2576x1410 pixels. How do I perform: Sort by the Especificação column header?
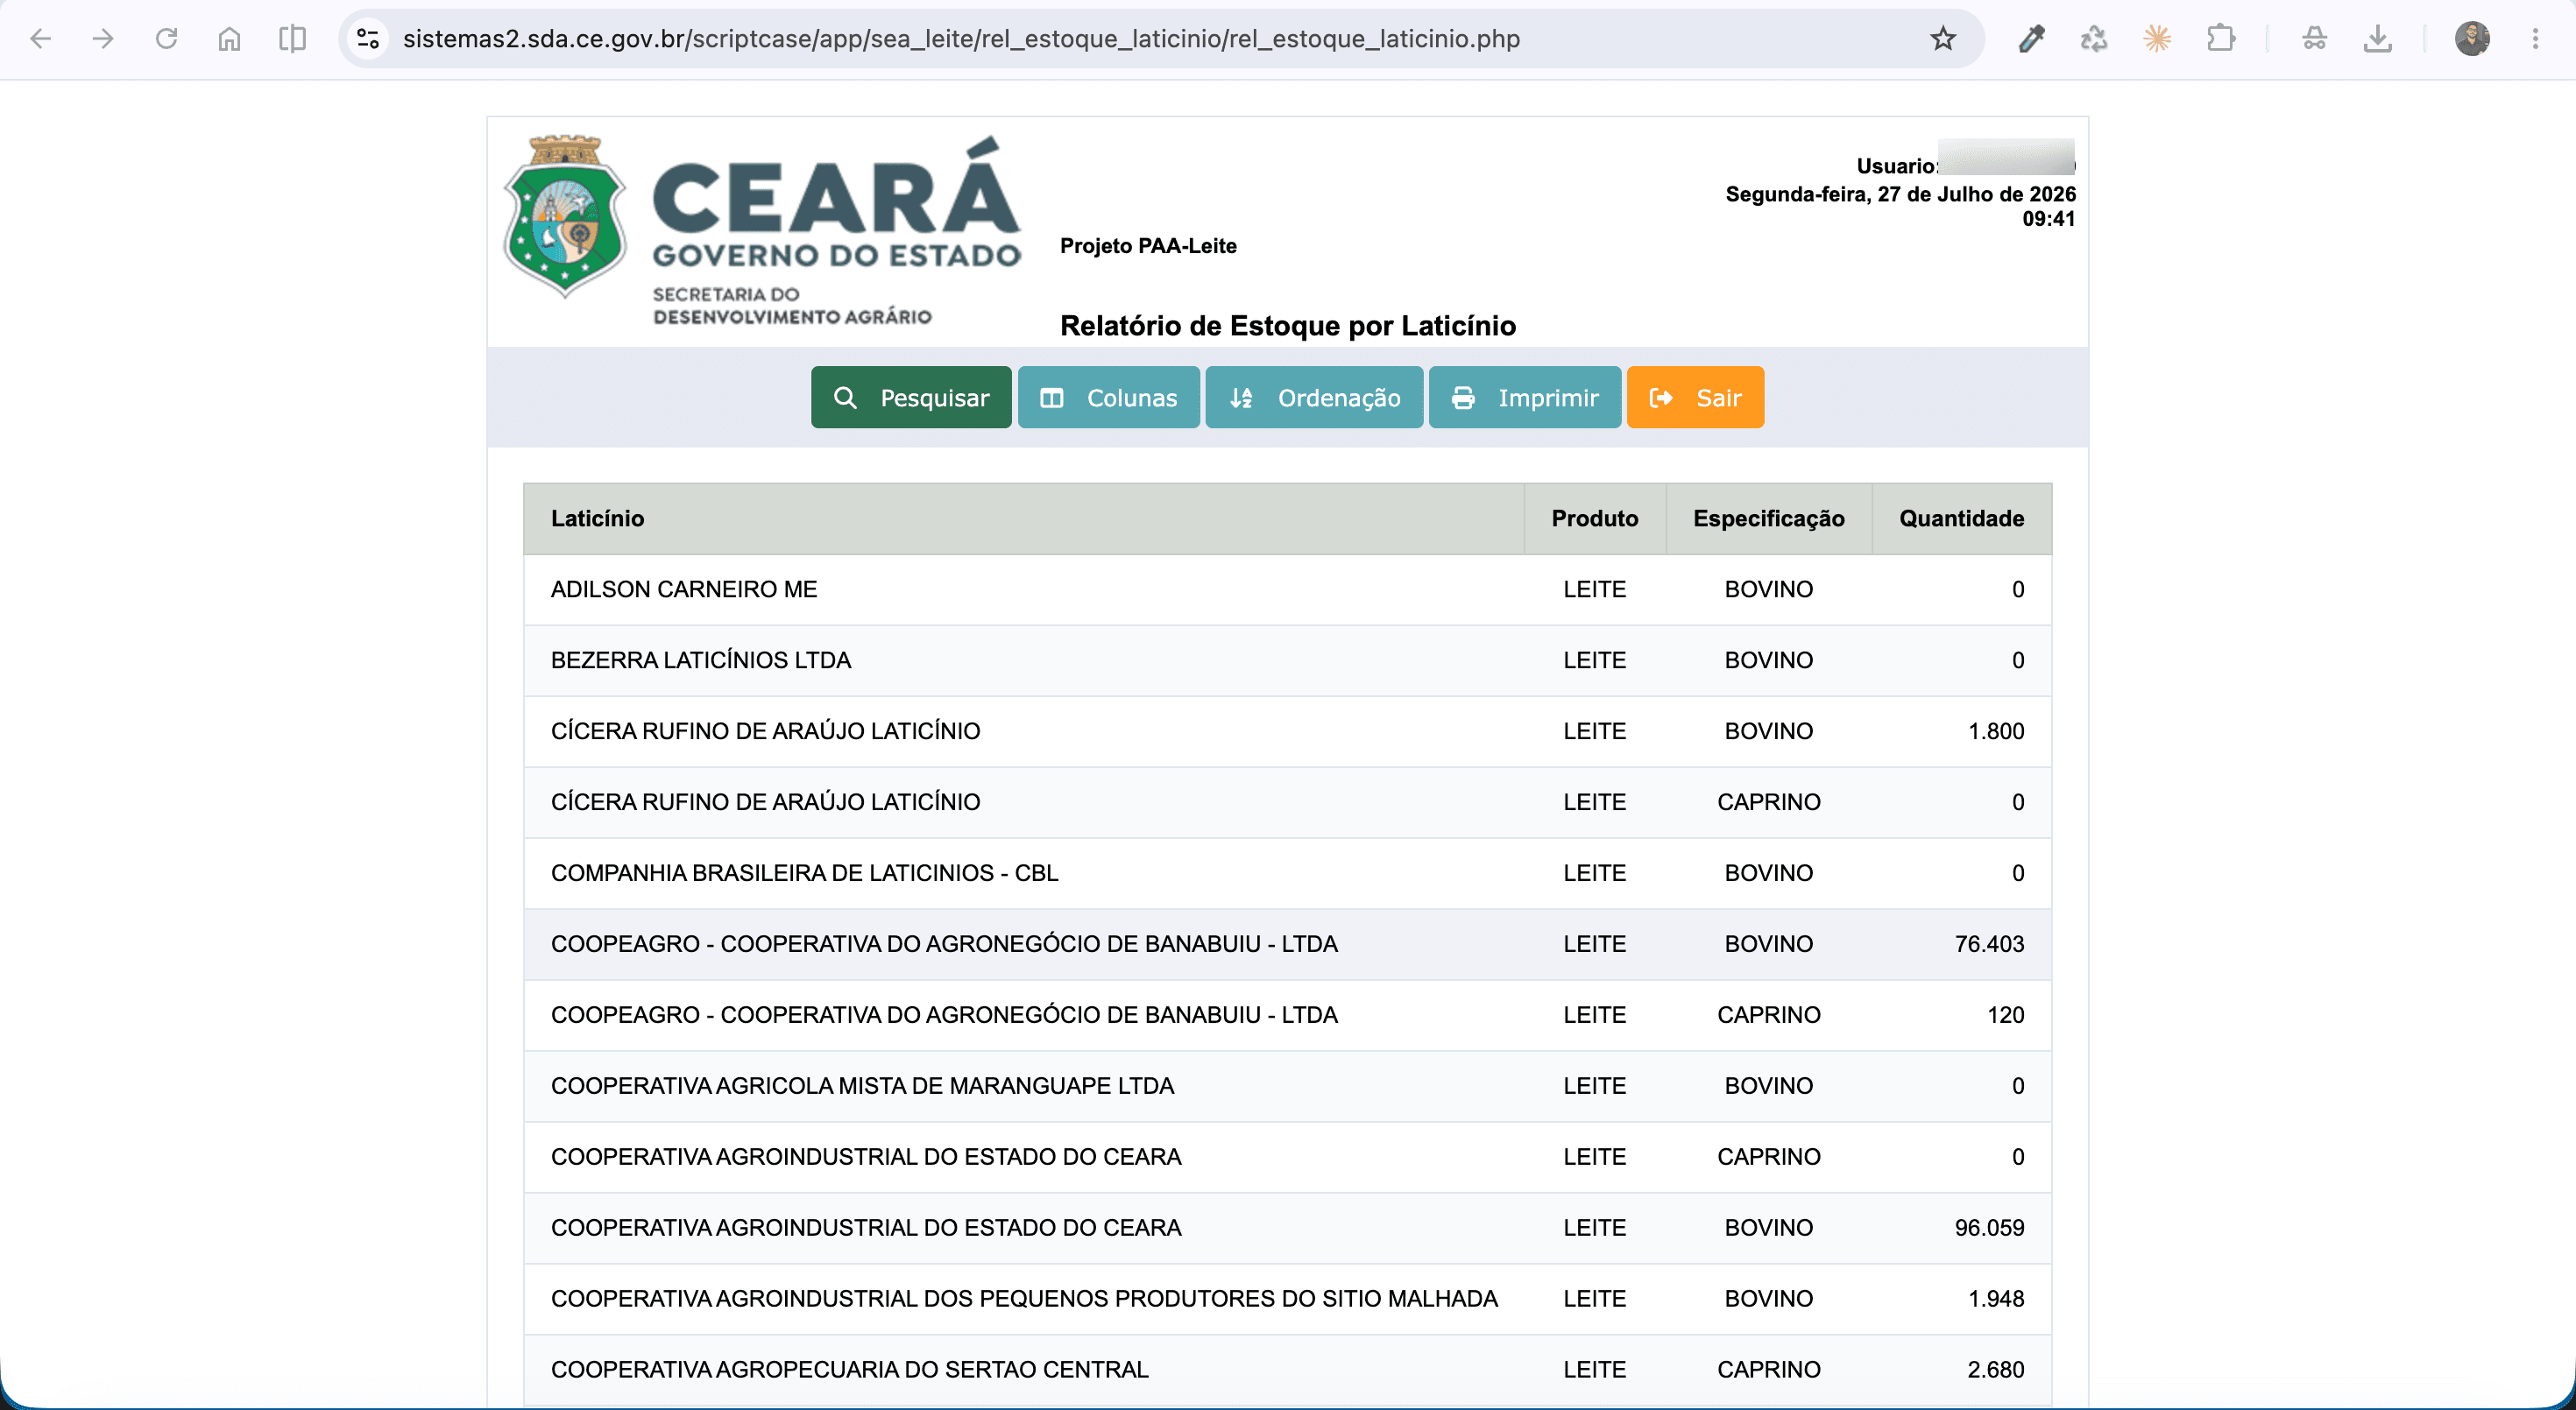click(1768, 518)
